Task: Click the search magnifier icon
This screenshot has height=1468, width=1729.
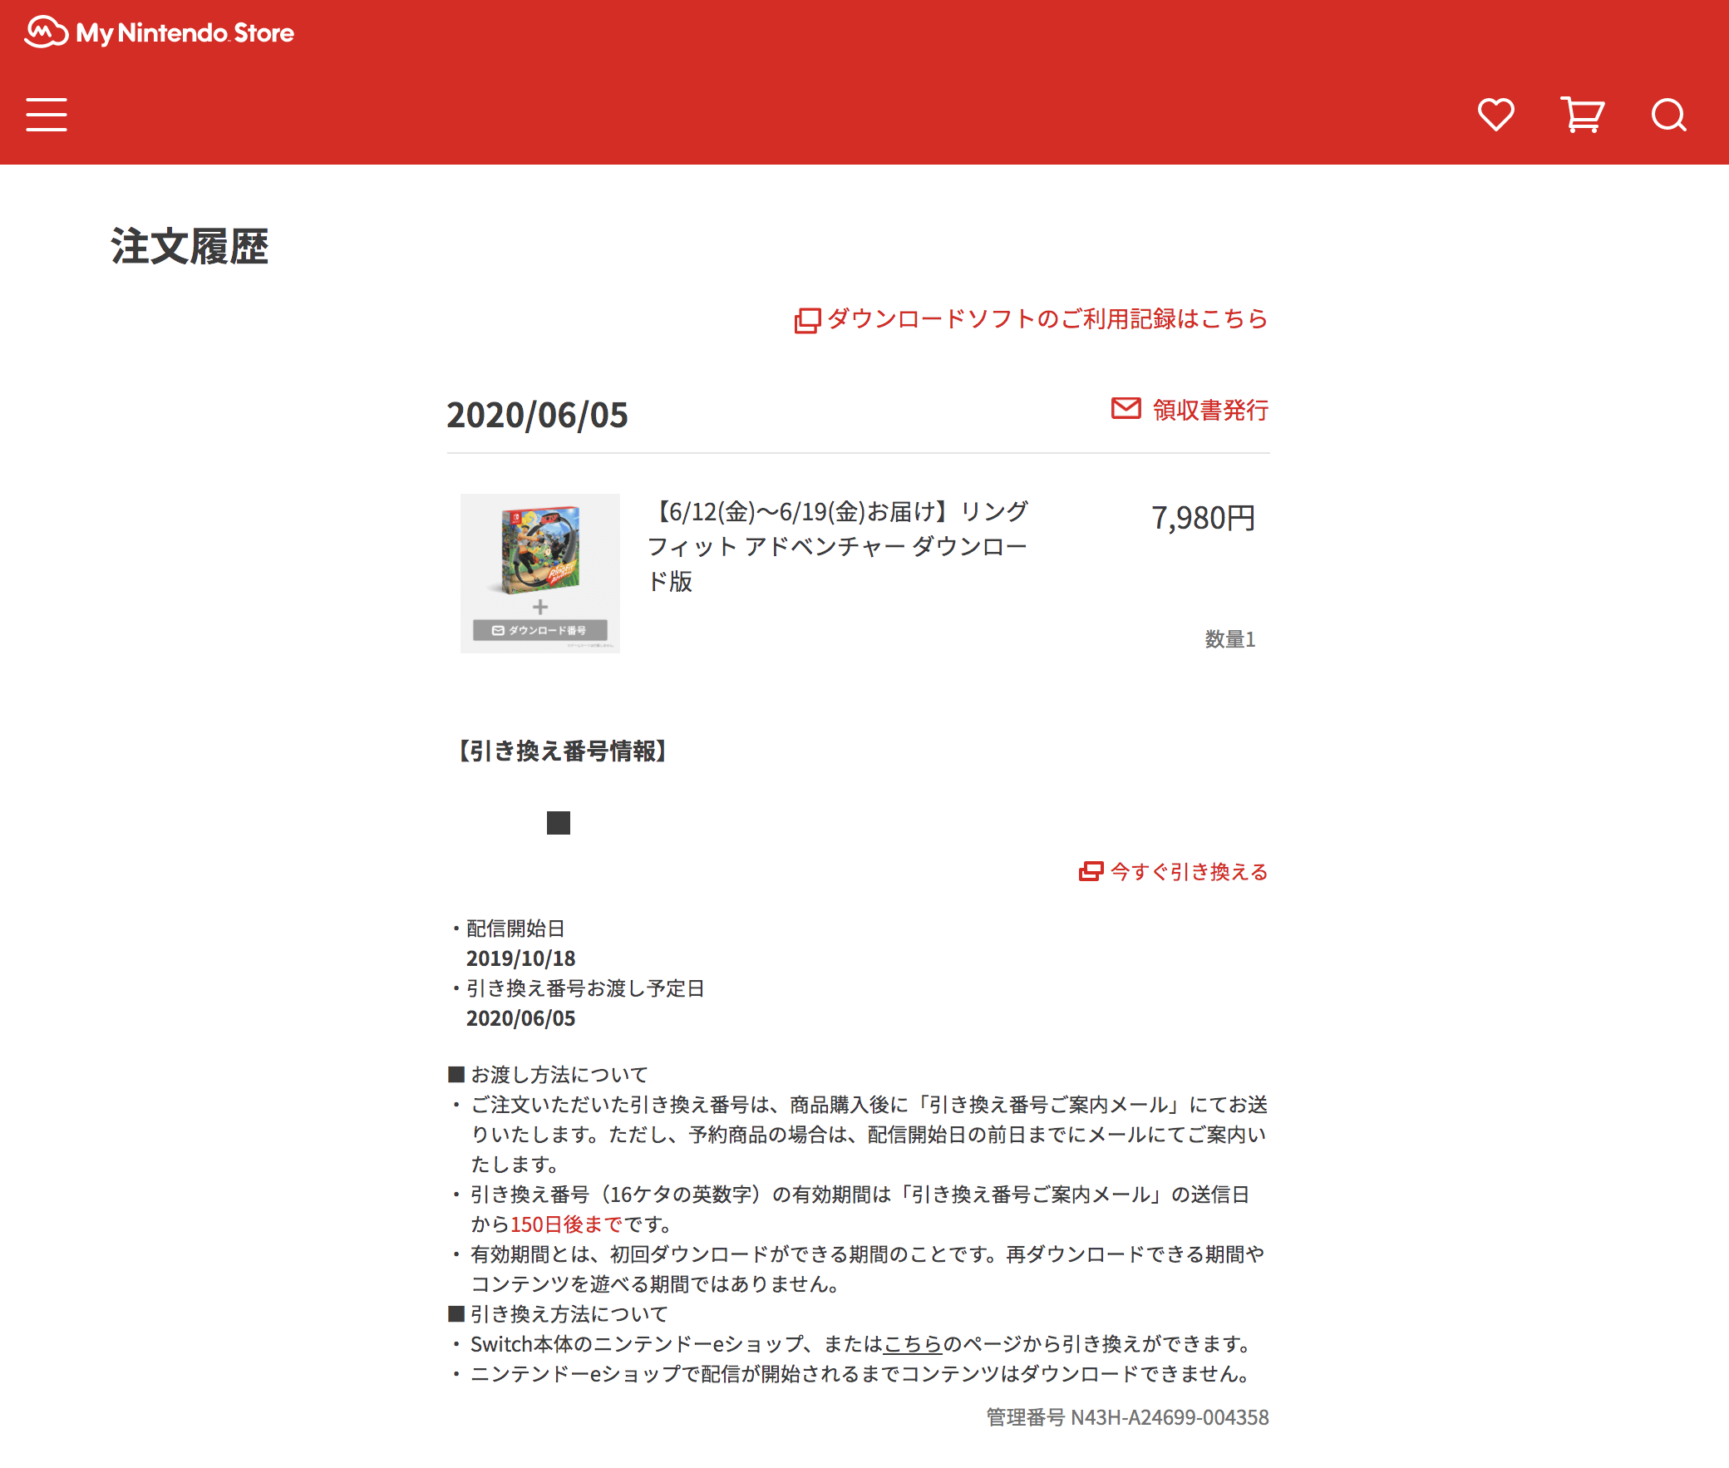Action: [1668, 115]
